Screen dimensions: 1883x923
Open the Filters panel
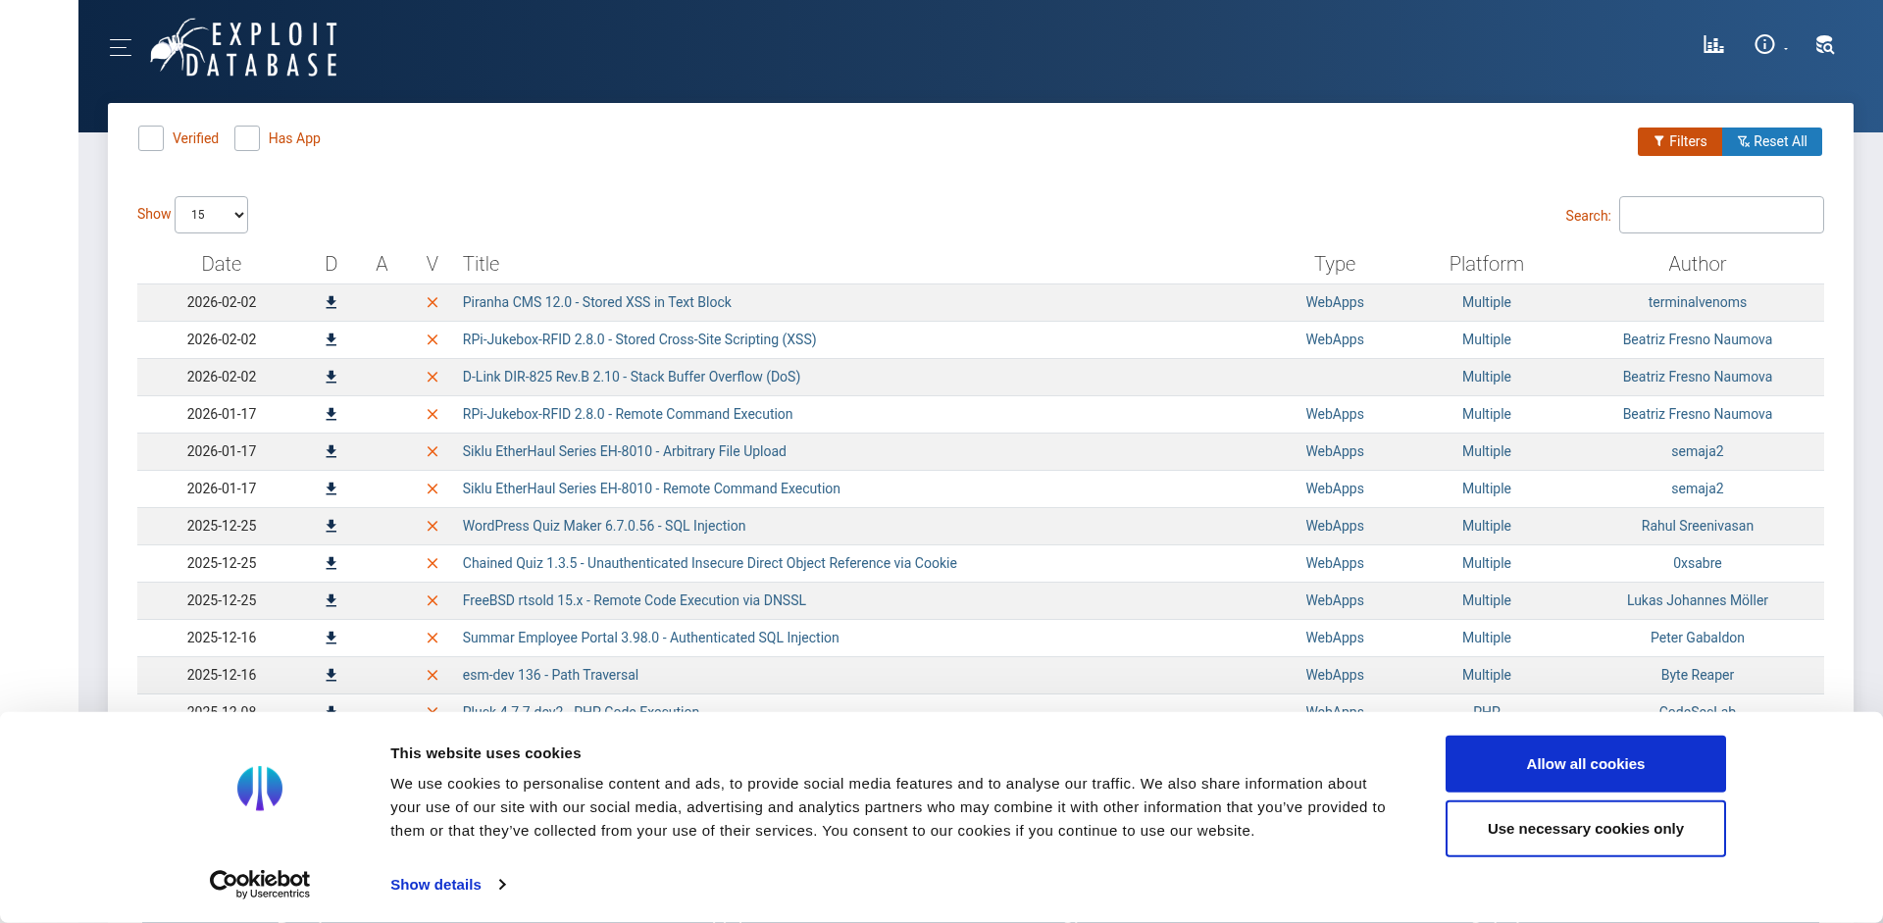[x=1679, y=142]
